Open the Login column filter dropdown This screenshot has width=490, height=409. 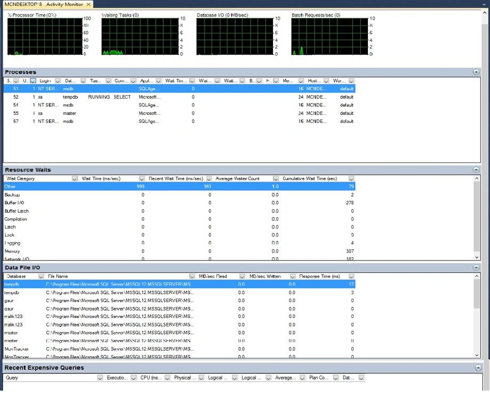58,81
